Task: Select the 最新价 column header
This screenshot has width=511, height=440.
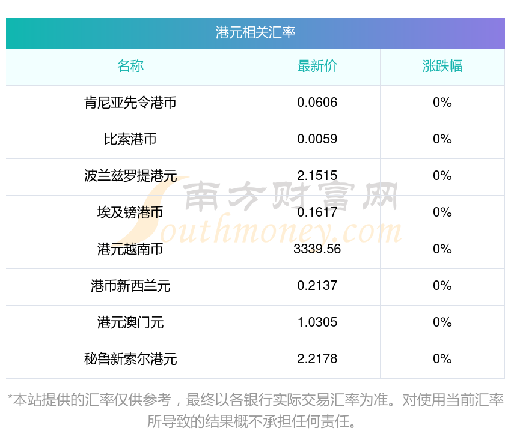Action: tap(317, 66)
